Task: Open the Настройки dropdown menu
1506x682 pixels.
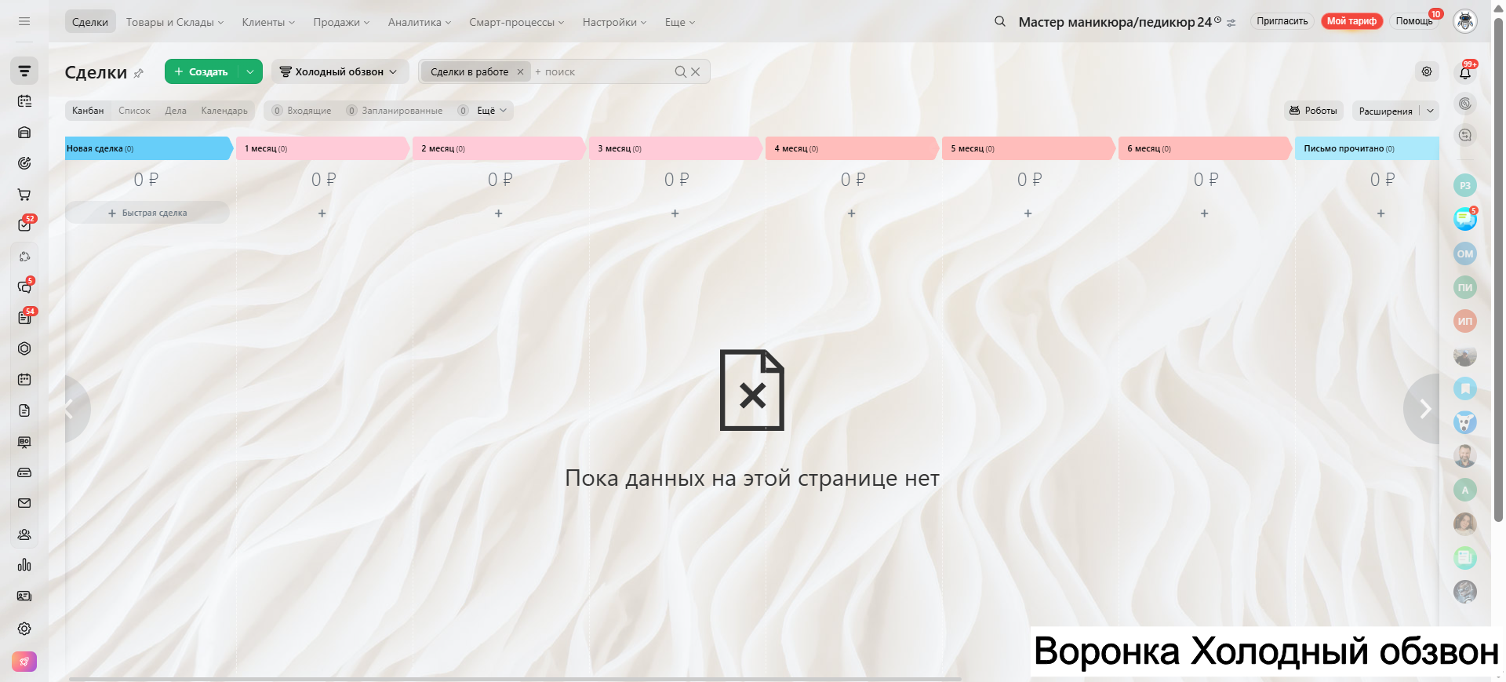Action: tap(614, 22)
